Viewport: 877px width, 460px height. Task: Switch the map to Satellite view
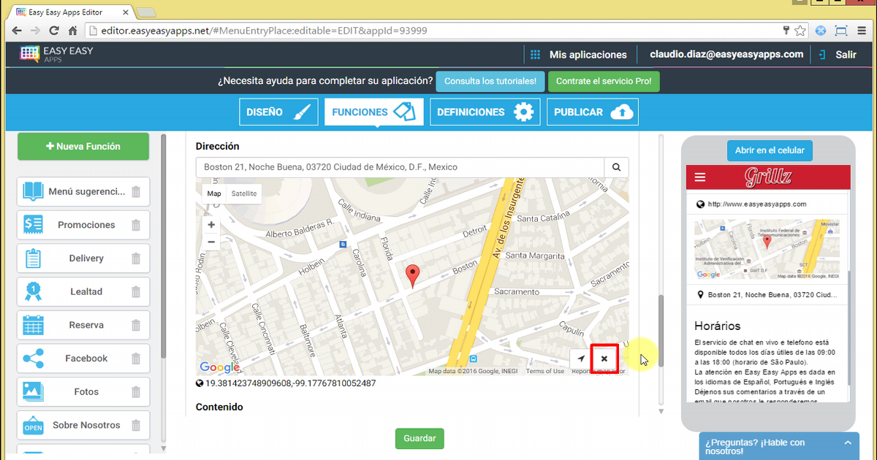point(243,193)
